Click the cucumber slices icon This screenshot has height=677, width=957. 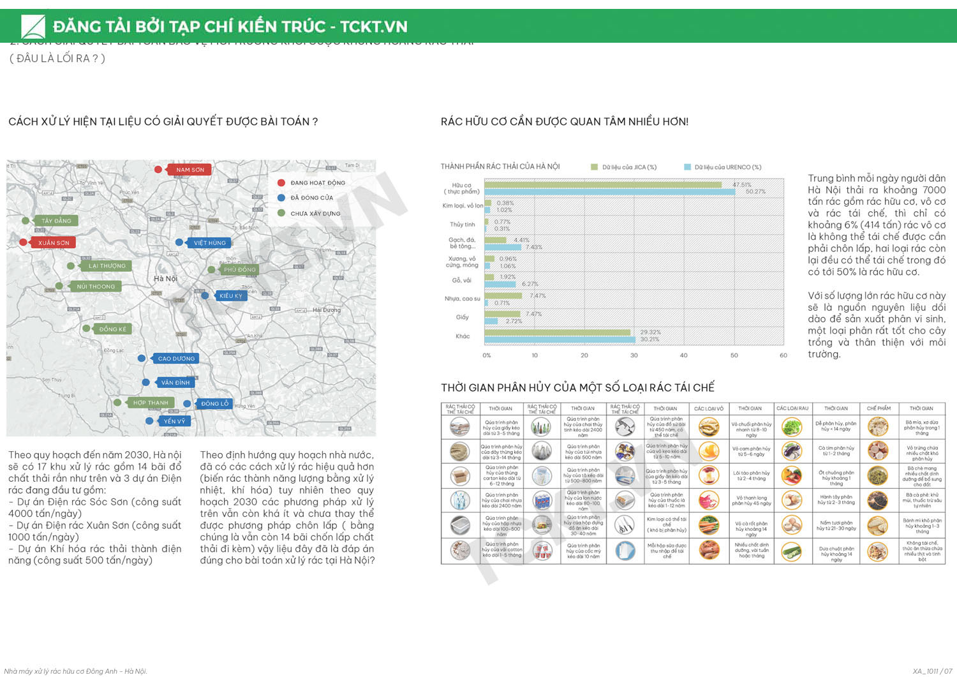[792, 551]
